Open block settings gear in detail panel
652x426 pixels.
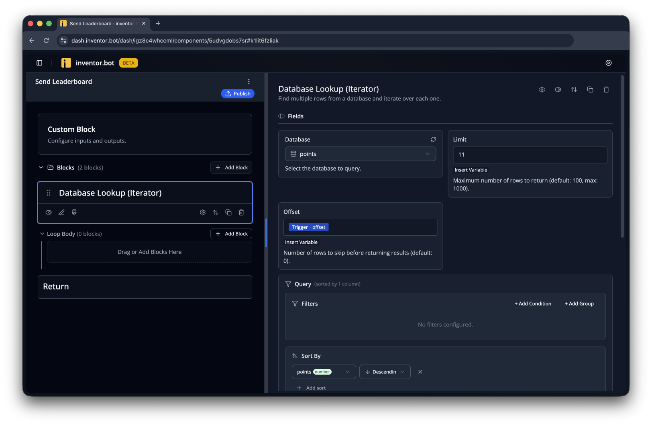pyautogui.click(x=542, y=90)
